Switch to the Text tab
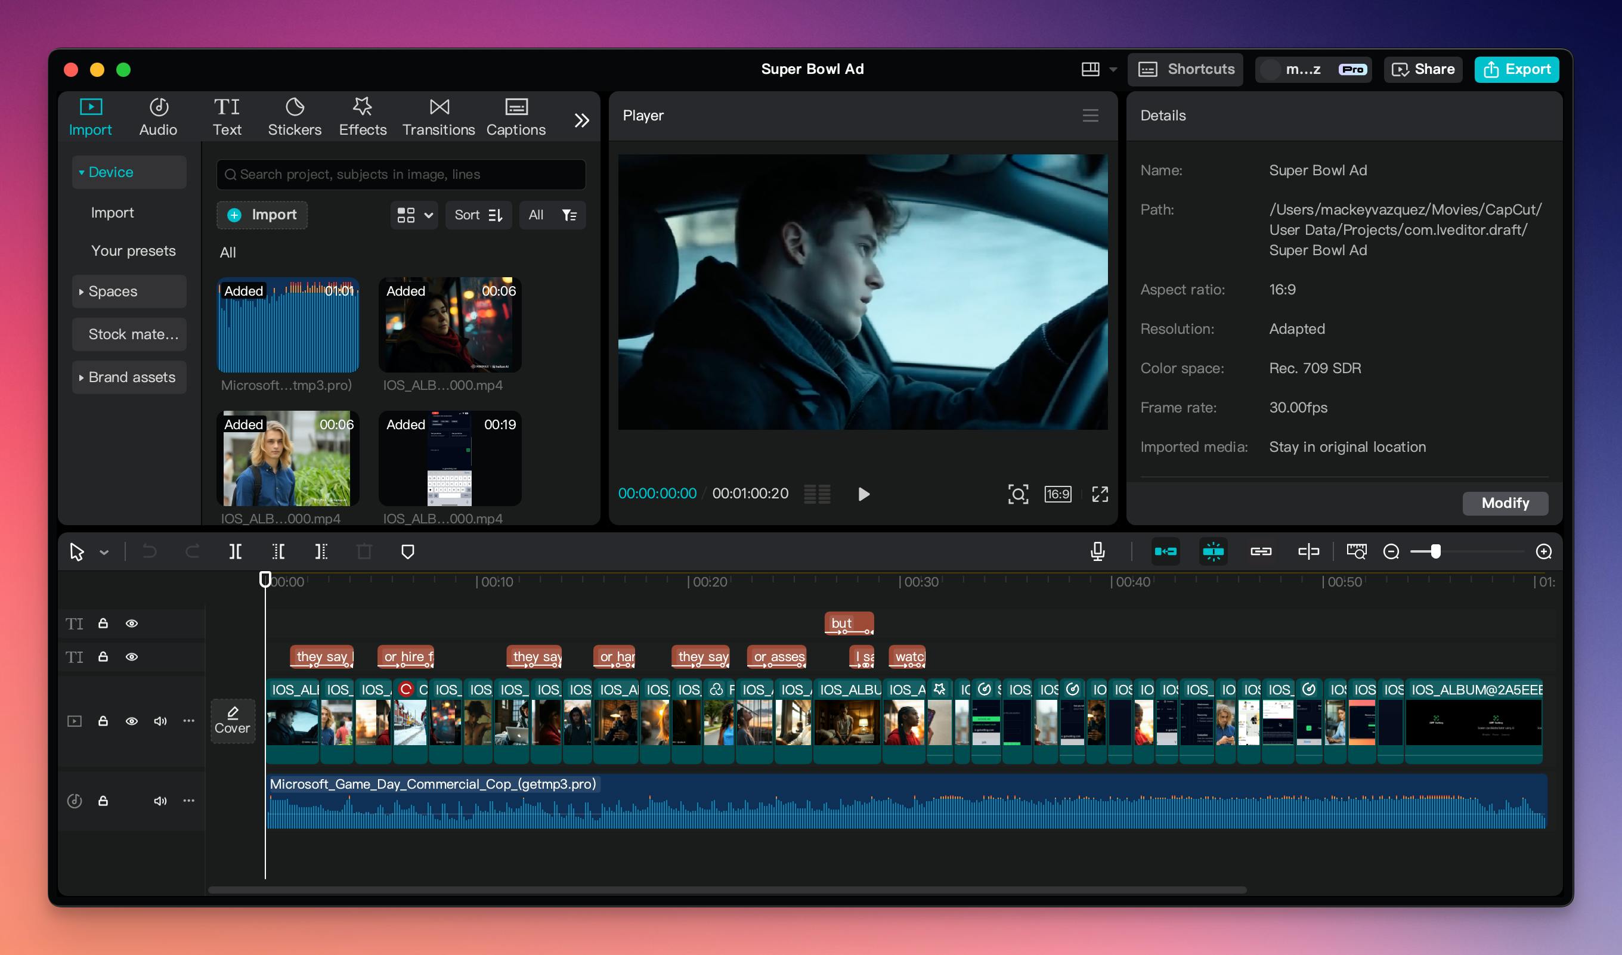1622x955 pixels. pyautogui.click(x=227, y=117)
